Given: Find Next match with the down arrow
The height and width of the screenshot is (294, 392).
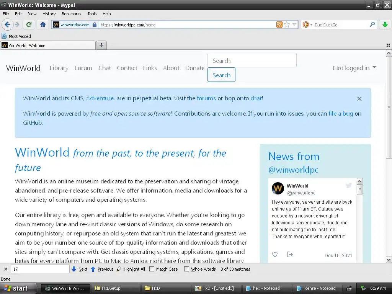Looking at the screenshot, I should 79,269.
